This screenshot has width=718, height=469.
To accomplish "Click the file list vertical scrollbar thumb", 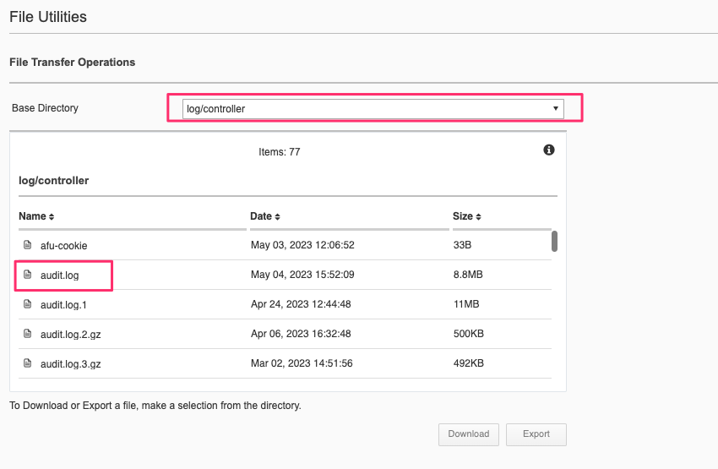I will tap(554, 241).
